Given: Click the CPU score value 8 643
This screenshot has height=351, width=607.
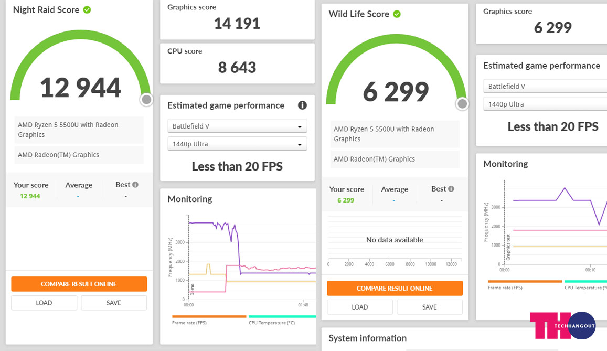Looking at the screenshot, I should pyautogui.click(x=237, y=67).
